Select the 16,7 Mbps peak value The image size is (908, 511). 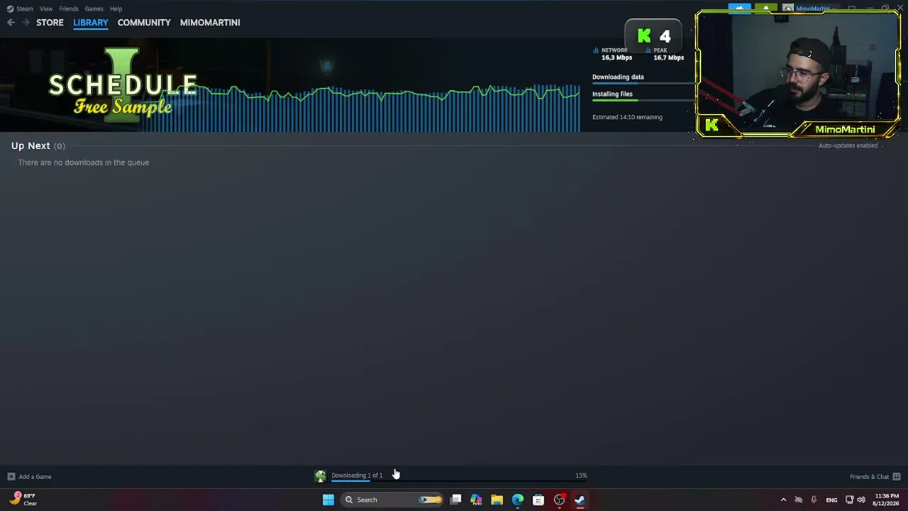(668, 57)
